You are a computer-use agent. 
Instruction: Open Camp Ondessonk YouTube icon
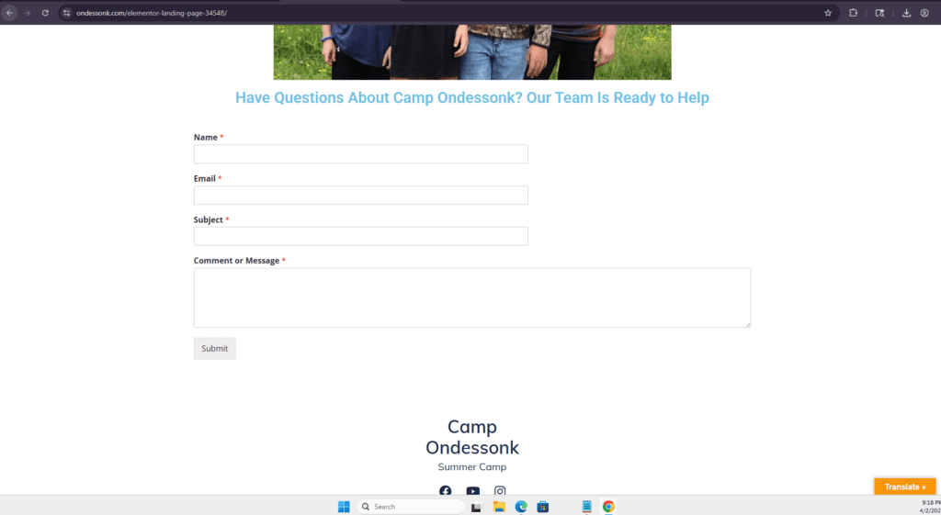tap(473, 491)
